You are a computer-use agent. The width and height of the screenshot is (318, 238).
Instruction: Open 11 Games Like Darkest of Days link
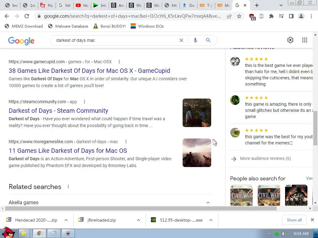[68, 151]
